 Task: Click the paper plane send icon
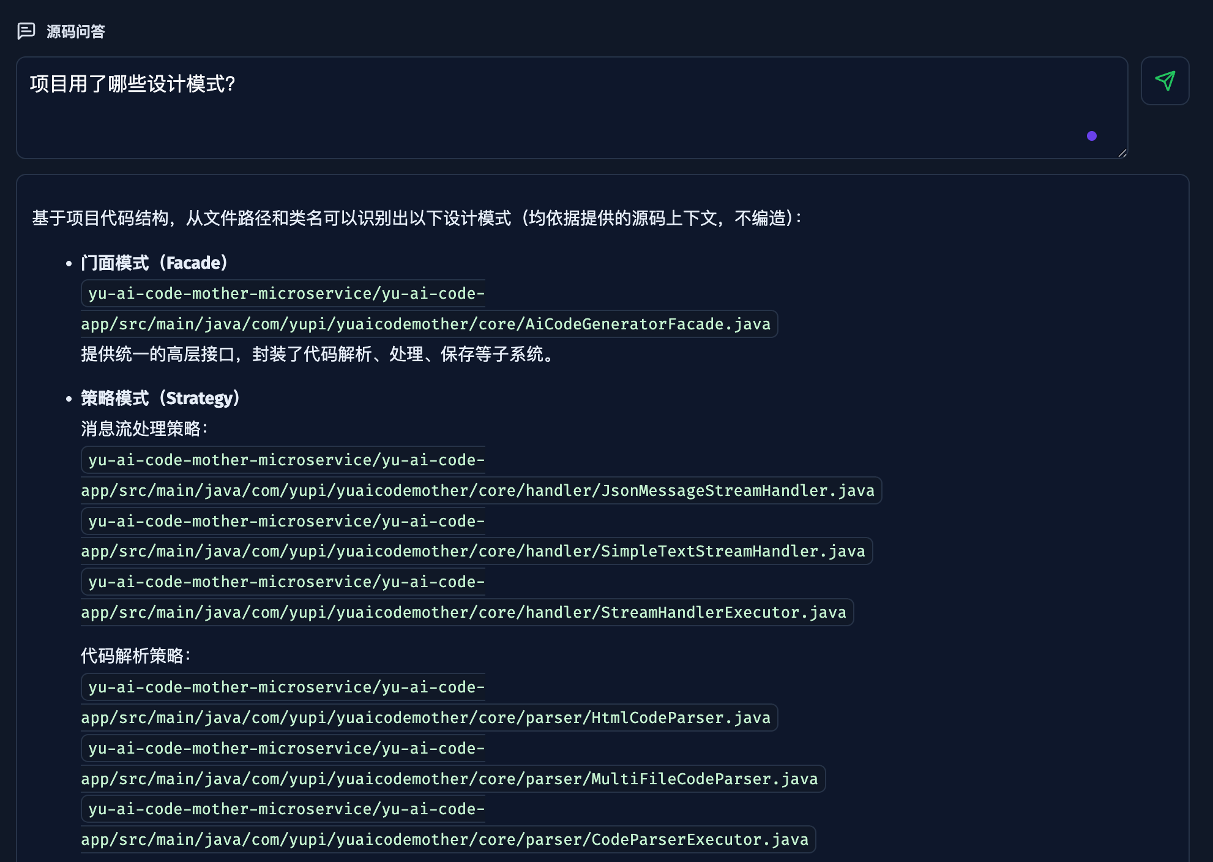point(1165,81)
